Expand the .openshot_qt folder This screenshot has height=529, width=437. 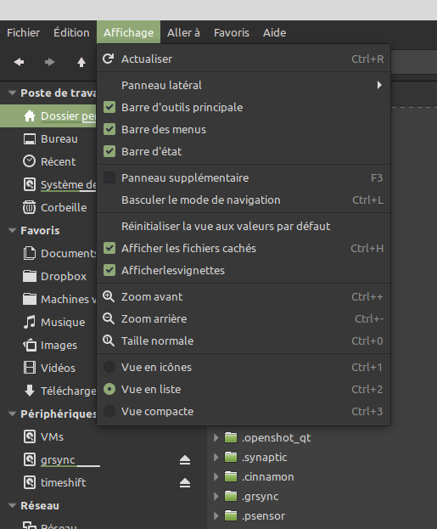216,438
